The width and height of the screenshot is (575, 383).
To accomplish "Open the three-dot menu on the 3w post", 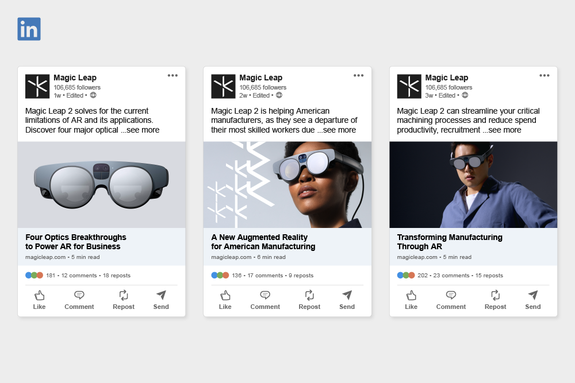I will (x=545, y=75).
